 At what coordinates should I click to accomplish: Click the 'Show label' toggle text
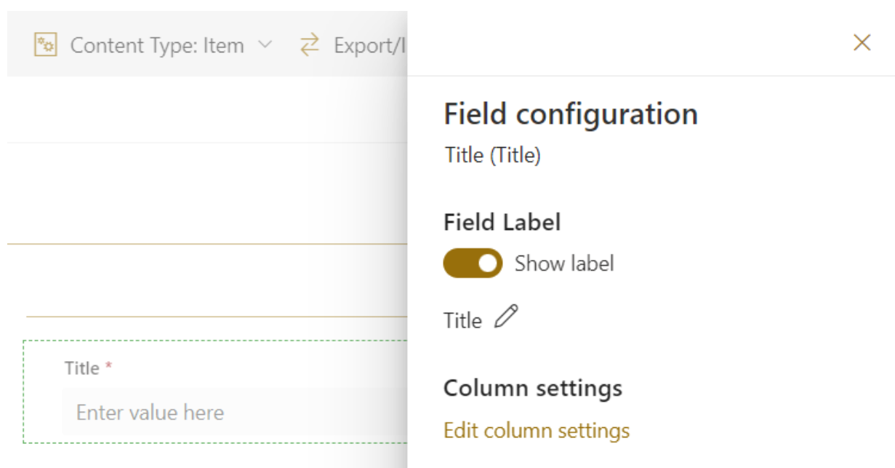(x=564, y=263)
